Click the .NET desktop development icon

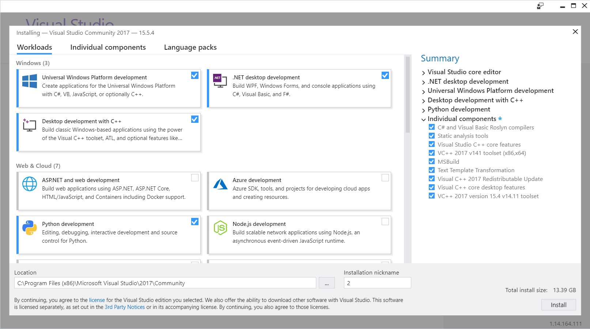point(220,81)
